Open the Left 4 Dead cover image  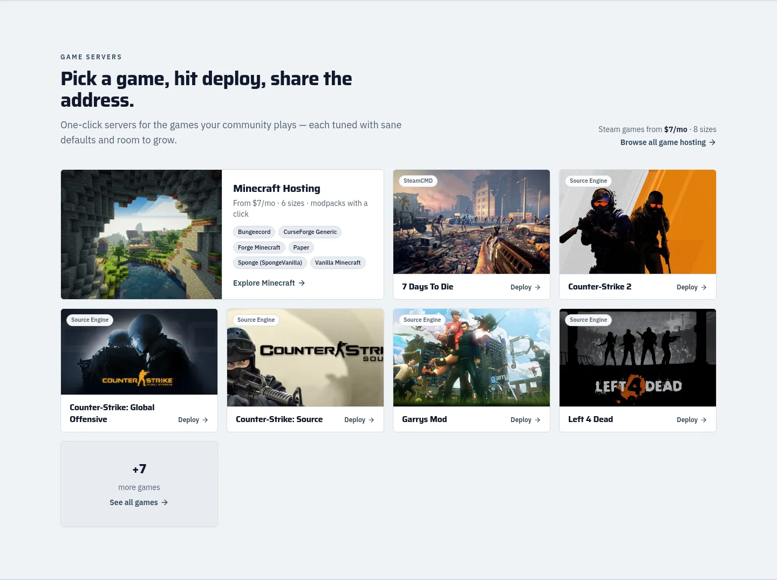[x=638, y=357]
